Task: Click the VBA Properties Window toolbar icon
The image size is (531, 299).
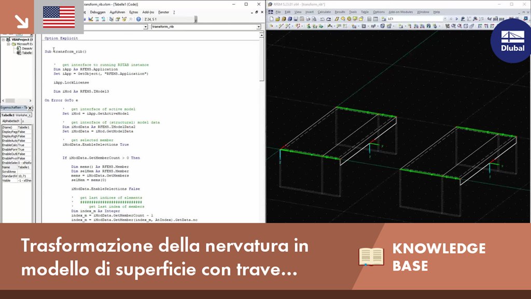Action: pos(118,19)
